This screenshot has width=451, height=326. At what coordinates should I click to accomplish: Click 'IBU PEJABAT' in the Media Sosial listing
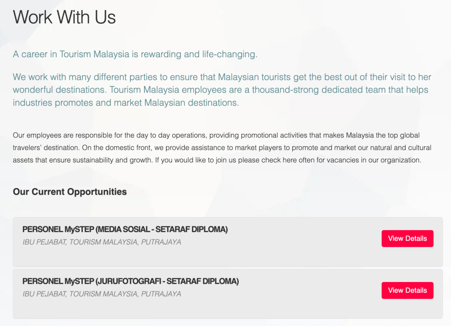44,242
